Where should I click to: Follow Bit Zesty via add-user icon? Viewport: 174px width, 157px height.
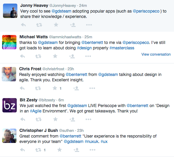click(72, 119)
